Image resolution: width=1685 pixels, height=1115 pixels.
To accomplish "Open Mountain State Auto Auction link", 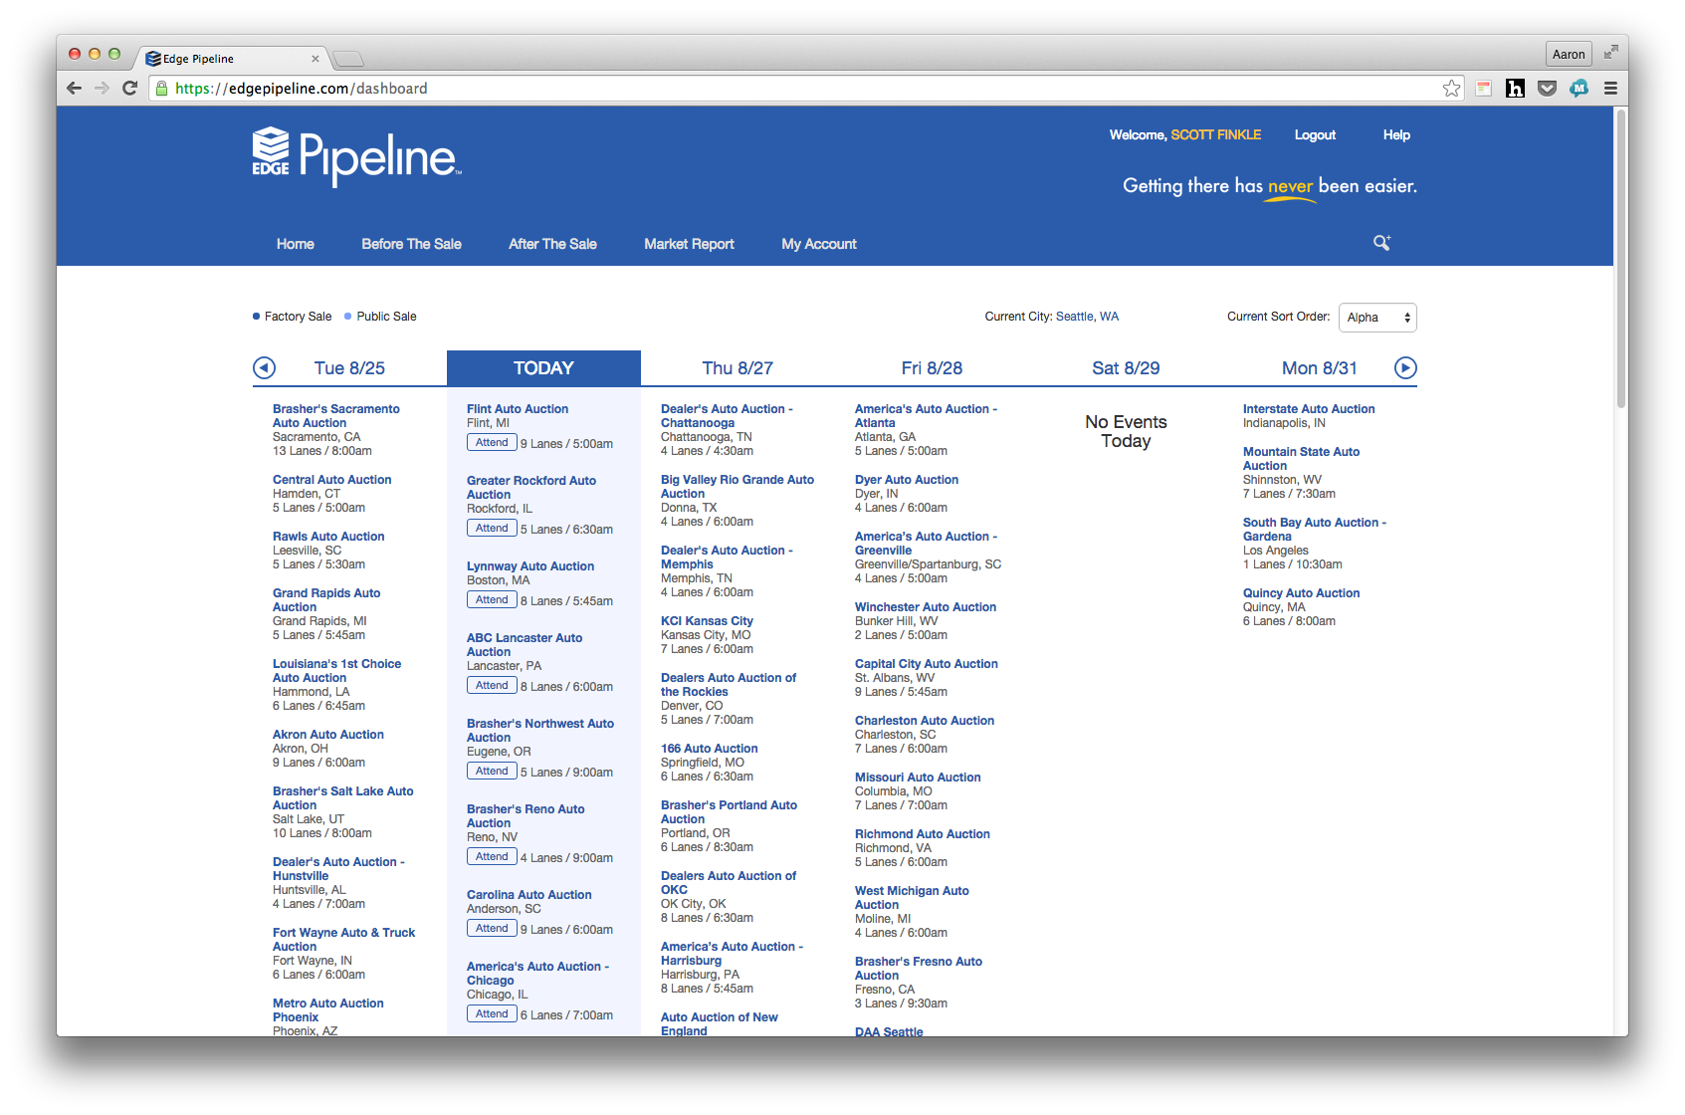I will pyautogui.click(x=1301, y=459).
